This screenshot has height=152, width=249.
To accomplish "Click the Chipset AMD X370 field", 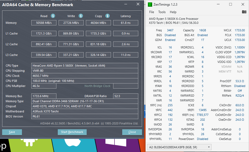I will point(85,106).
